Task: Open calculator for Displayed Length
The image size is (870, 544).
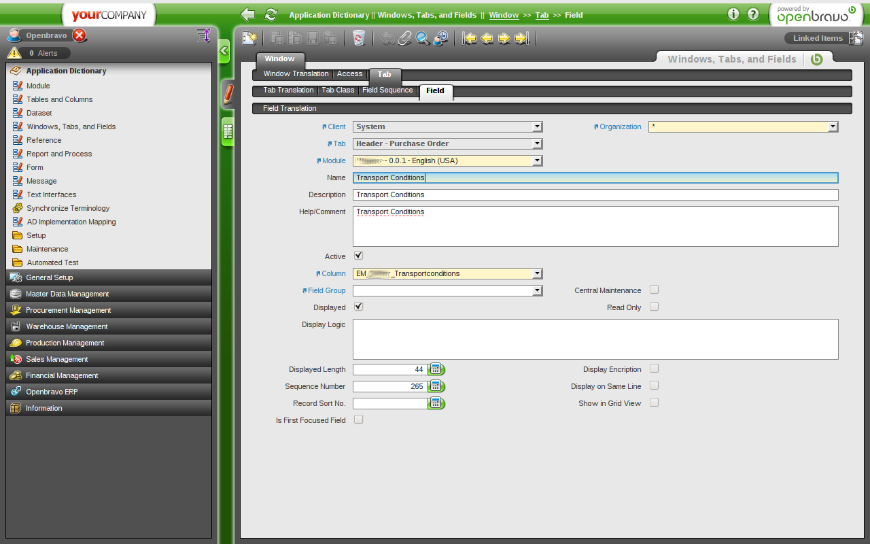Action: point(436,369)
